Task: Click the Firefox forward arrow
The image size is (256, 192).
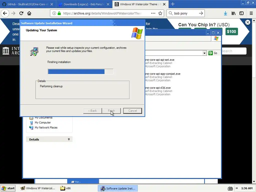Action: tap(13, 13)
